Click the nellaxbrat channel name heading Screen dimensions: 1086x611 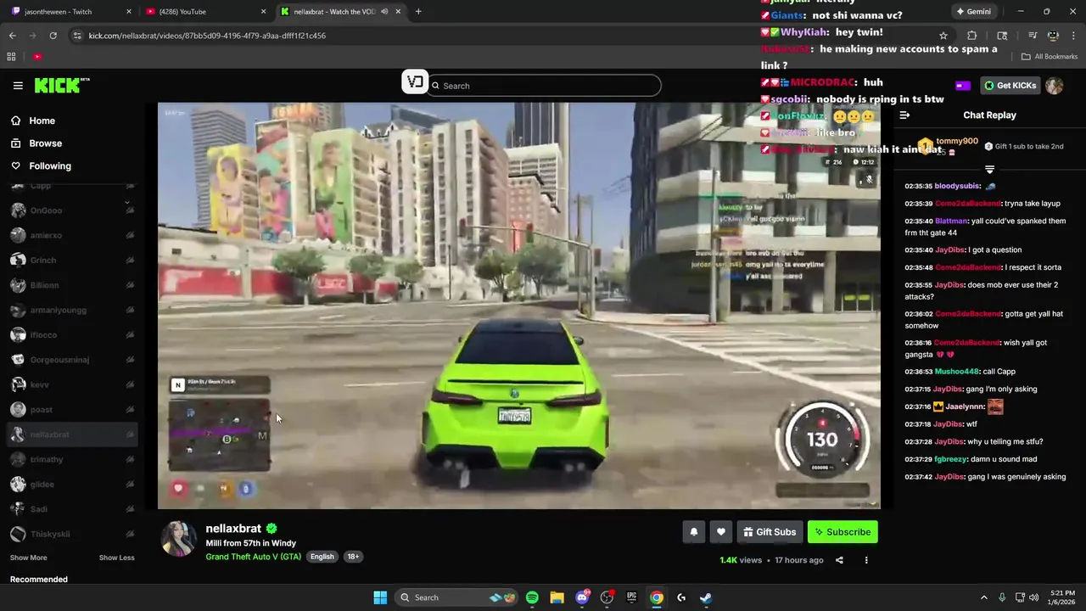233,529
